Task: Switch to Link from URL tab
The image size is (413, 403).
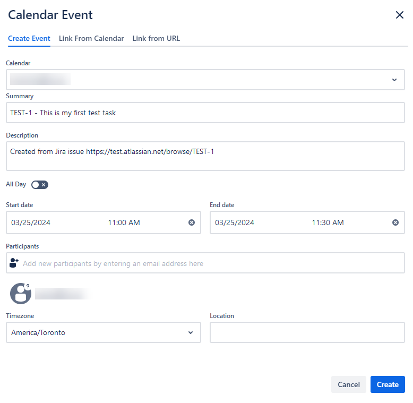Action: tap(156, 38)
